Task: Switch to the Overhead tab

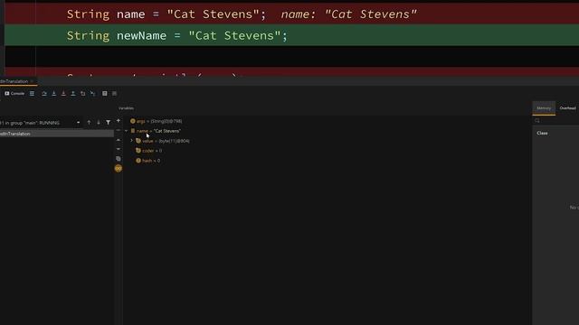Action: coord(567,108)
